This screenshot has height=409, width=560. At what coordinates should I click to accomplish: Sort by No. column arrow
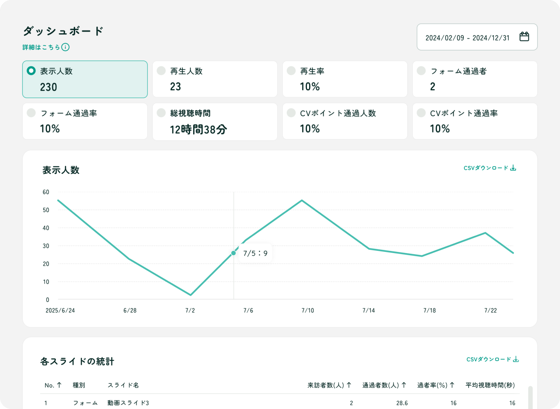(59, 385)
